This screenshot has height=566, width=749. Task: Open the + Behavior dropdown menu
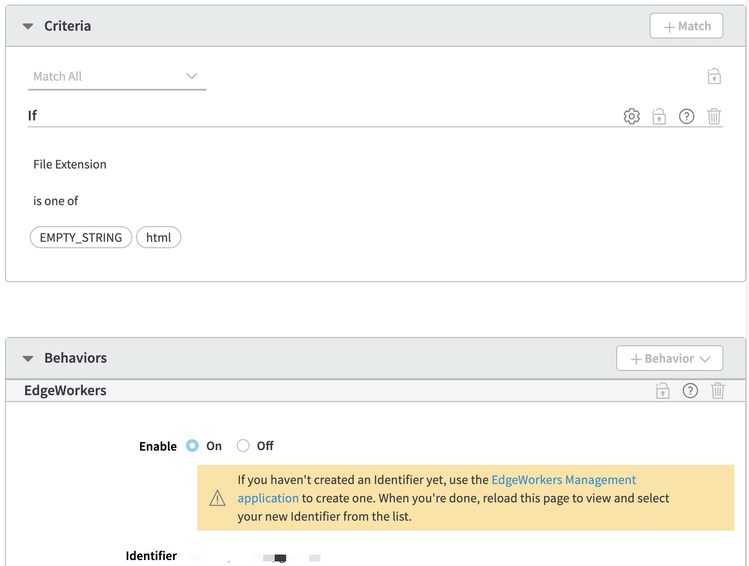coord(669,359)
